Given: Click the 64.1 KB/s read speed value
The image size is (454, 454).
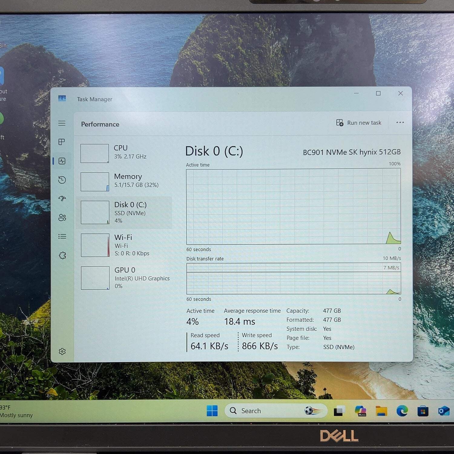Looking at the screenshot, I should [x=209, y=346].
